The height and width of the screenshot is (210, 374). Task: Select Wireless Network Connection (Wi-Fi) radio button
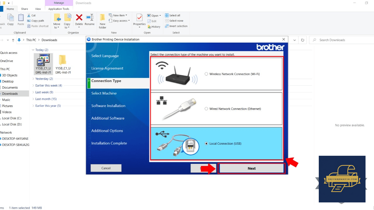[207, 74]
